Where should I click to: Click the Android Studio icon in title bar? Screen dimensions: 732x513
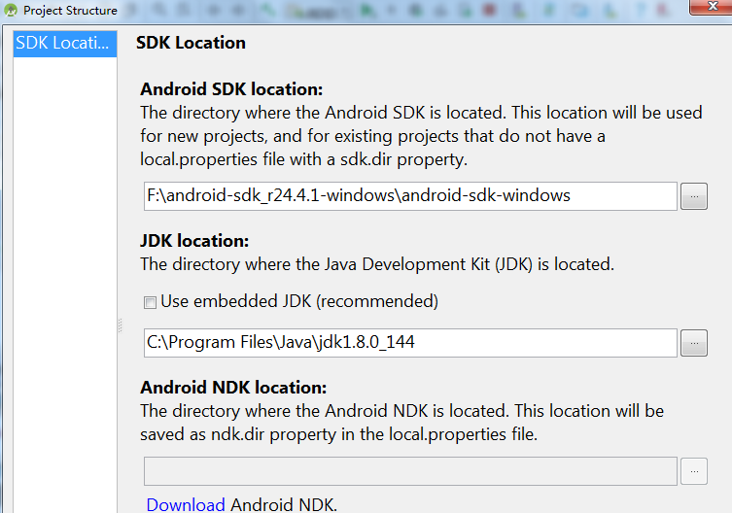point(11,11)
